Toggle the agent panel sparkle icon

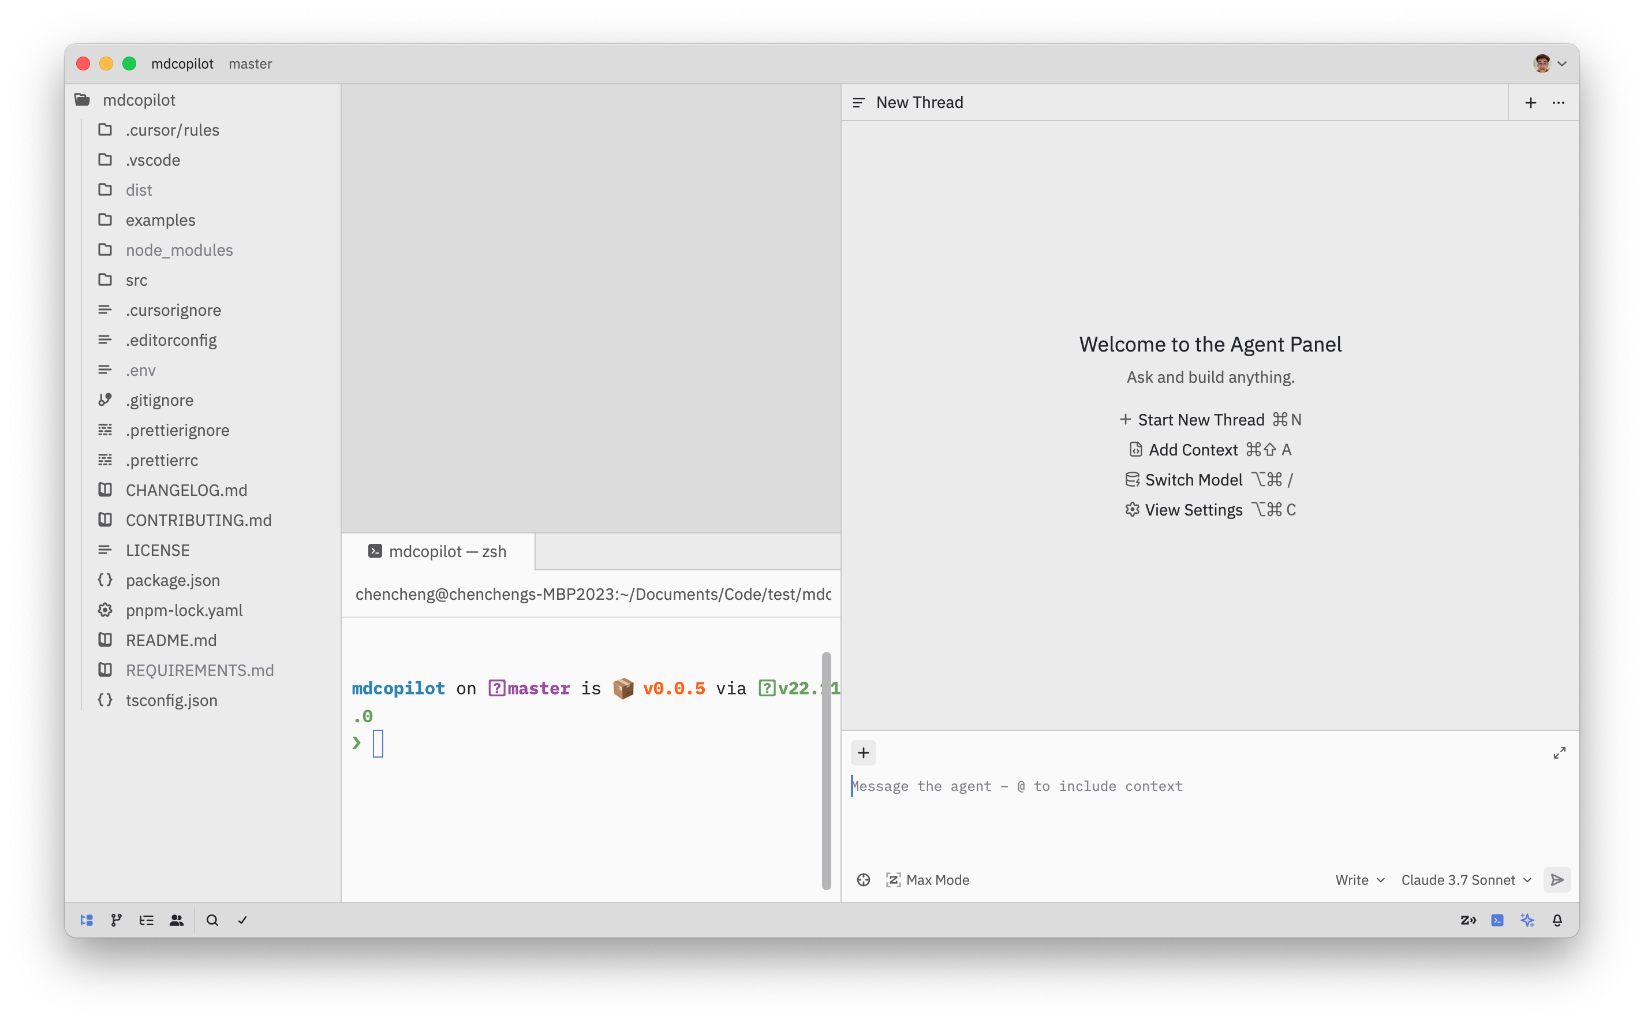[x=1527, y=920]
